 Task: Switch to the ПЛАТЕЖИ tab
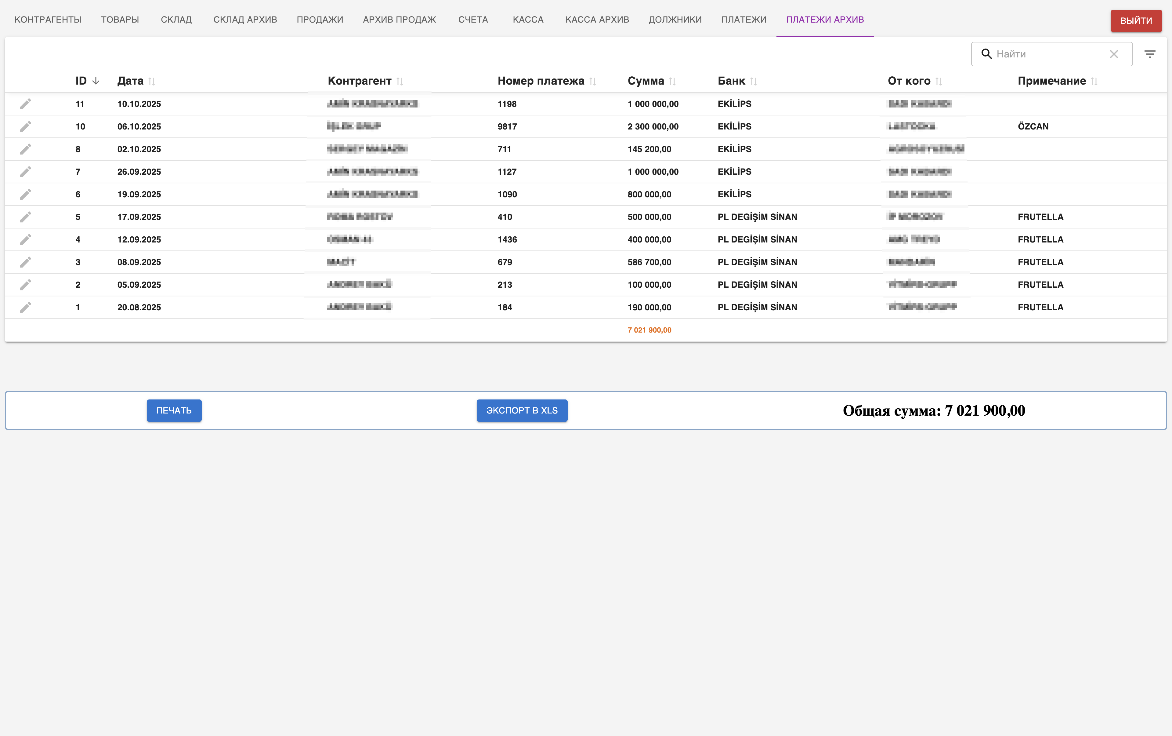coord(743,20)
